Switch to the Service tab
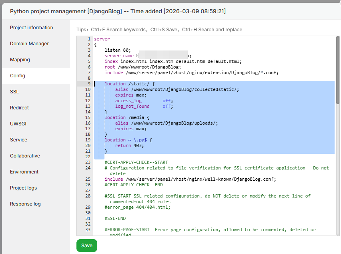 click(x=19, y=140)
